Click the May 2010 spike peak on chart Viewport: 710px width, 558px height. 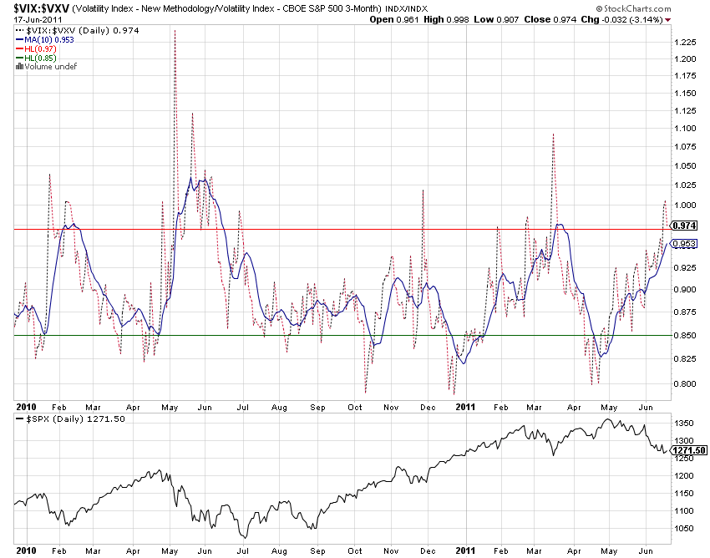(x=175, y=31)
